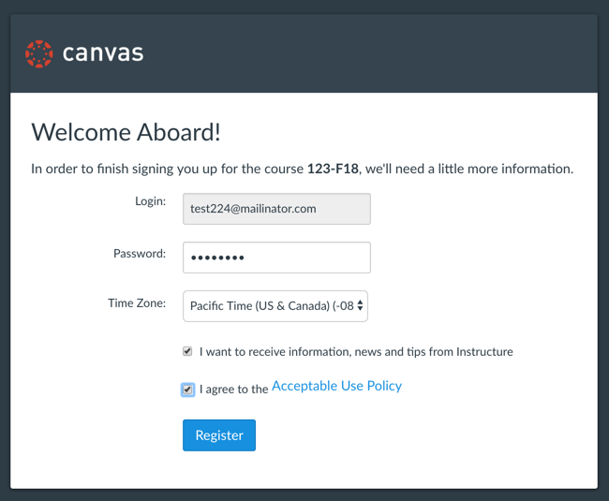The height and width of the screenshot is (501, 609).
Task: Click the red Canvas circle logo
Action: point(39,53)
